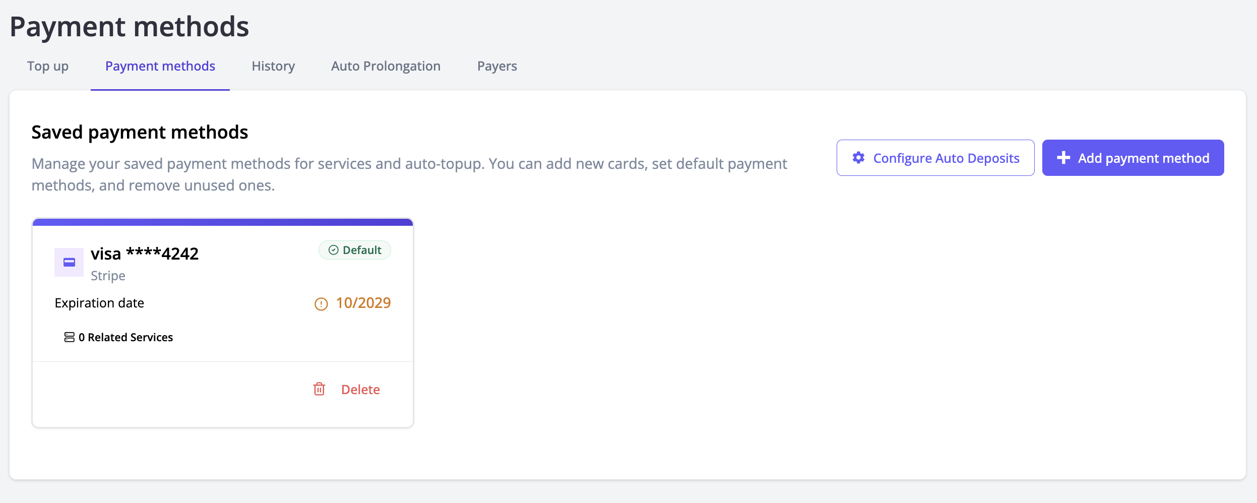Open the History tab
Viewport: 1257px width, 503px height.
273,66
